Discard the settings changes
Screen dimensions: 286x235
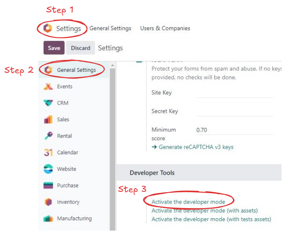(81, 48)
